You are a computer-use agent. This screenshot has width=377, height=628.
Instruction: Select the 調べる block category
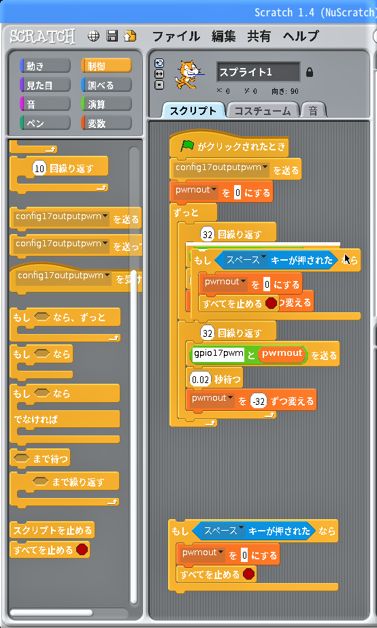click(x=106, y=85)
